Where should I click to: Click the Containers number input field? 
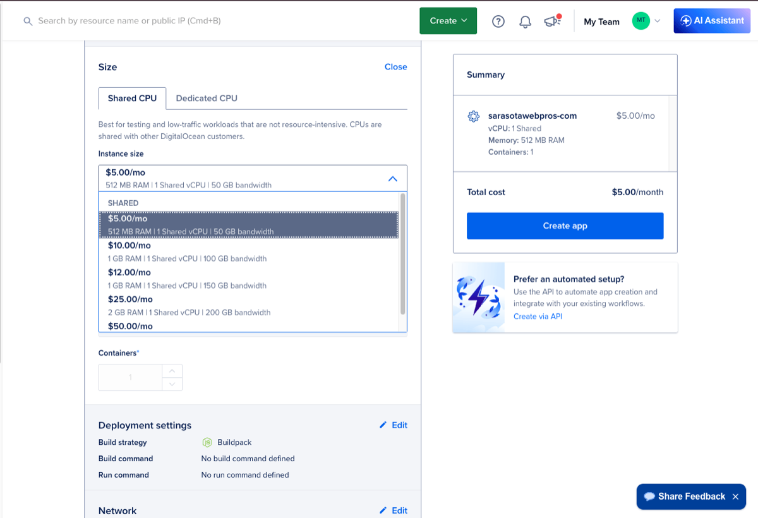pos(131,377)
